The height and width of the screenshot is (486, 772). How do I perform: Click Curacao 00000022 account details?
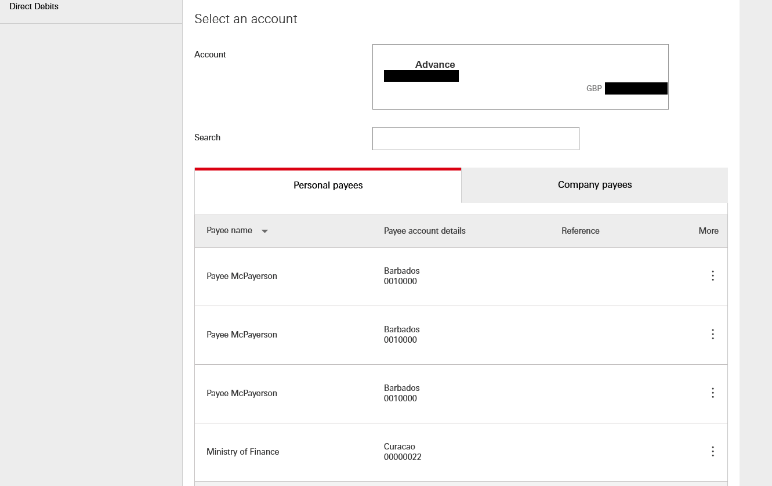tap(403, 452)
